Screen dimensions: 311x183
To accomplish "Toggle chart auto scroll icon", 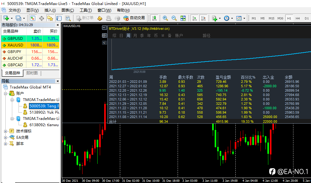I will pos(195,18).
